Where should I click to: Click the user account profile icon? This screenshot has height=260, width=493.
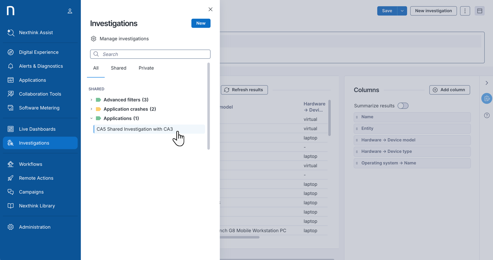tap(70, 11)
